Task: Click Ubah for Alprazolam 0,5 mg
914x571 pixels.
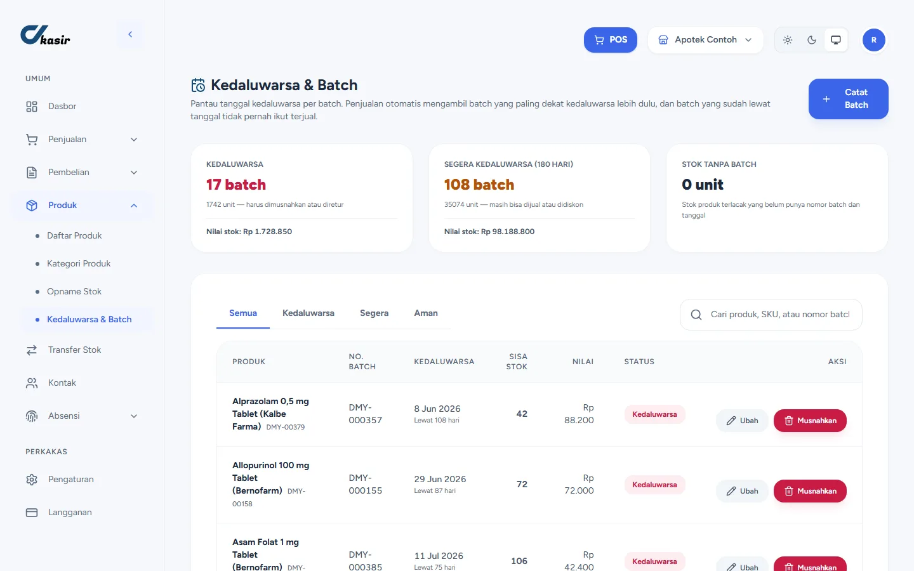Action: pos(743,421)
